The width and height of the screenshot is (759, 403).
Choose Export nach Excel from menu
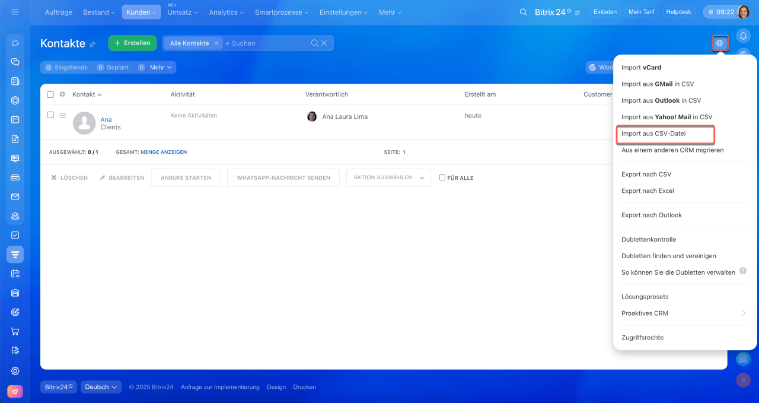tap(648, 191)
